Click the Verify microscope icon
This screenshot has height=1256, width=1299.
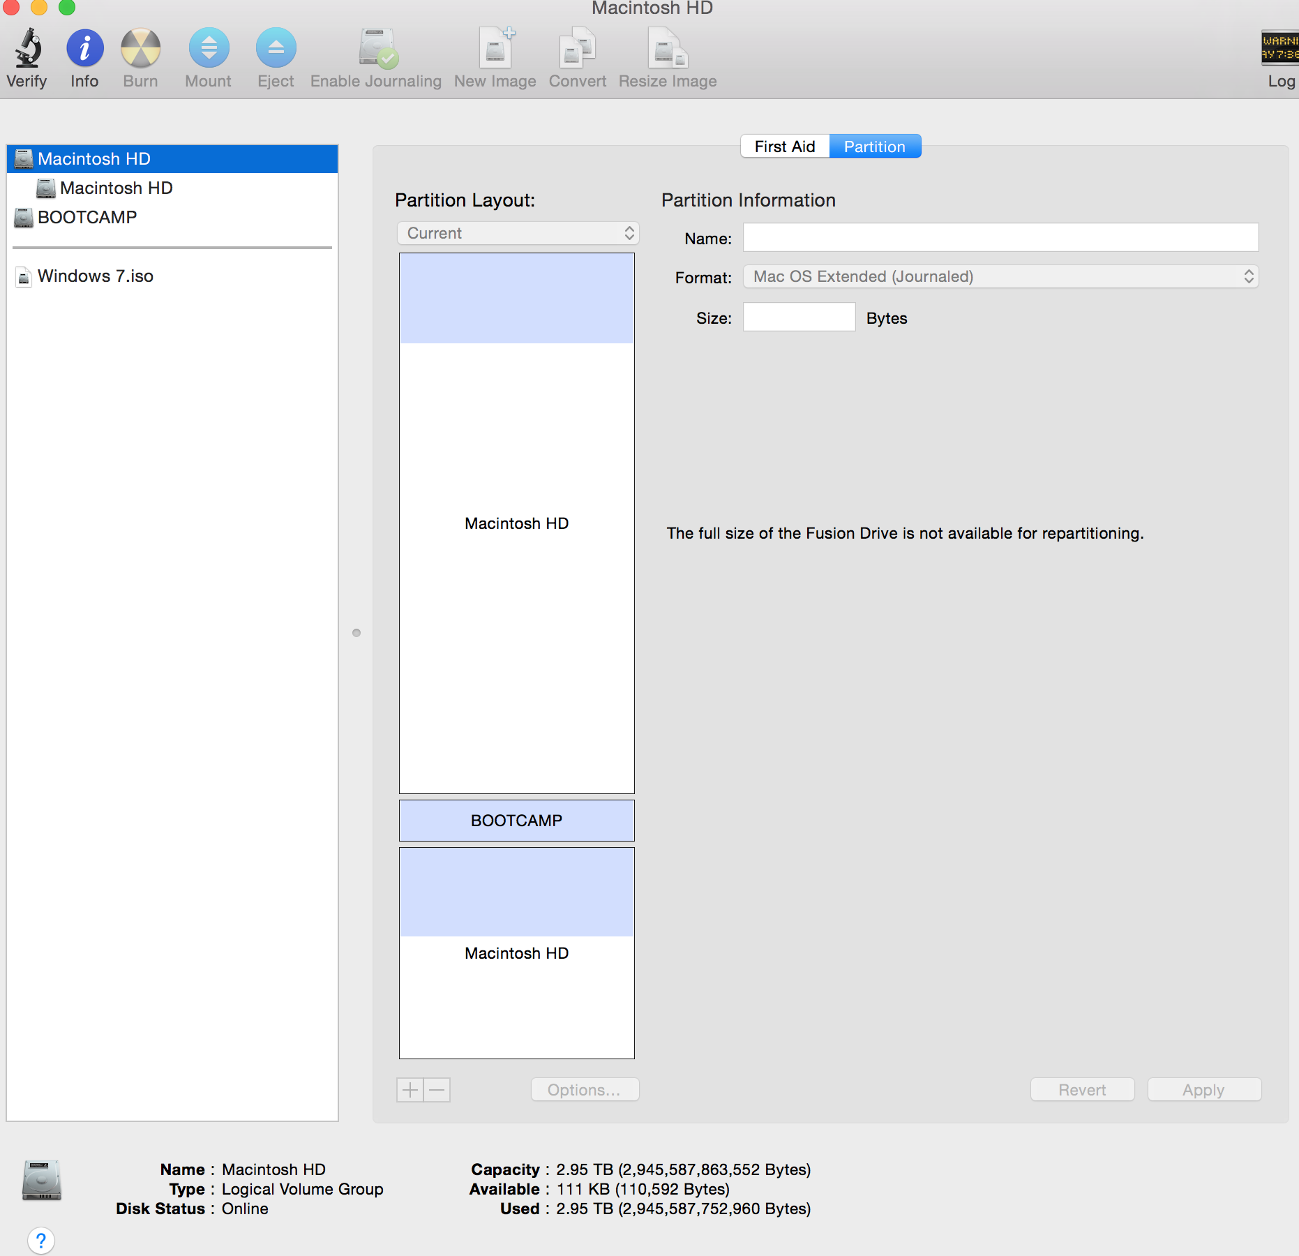tap(29, 48)
